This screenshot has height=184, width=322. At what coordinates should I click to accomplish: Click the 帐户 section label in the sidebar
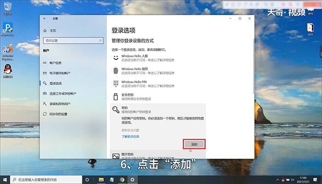46,51
